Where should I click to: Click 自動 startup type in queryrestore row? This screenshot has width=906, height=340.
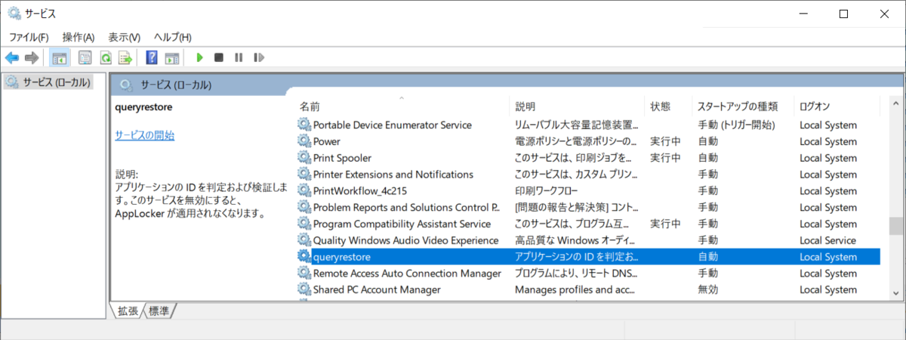click(x=707, y=257)
